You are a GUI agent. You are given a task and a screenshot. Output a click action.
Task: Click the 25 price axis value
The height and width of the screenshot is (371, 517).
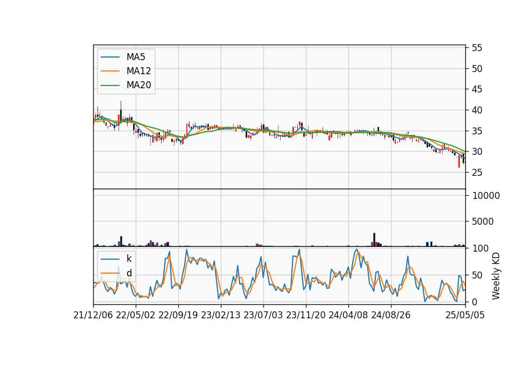(x=477, y=173)
